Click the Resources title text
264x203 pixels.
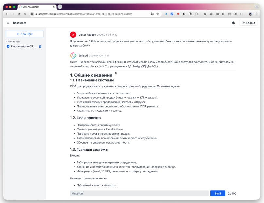point(20,23)
